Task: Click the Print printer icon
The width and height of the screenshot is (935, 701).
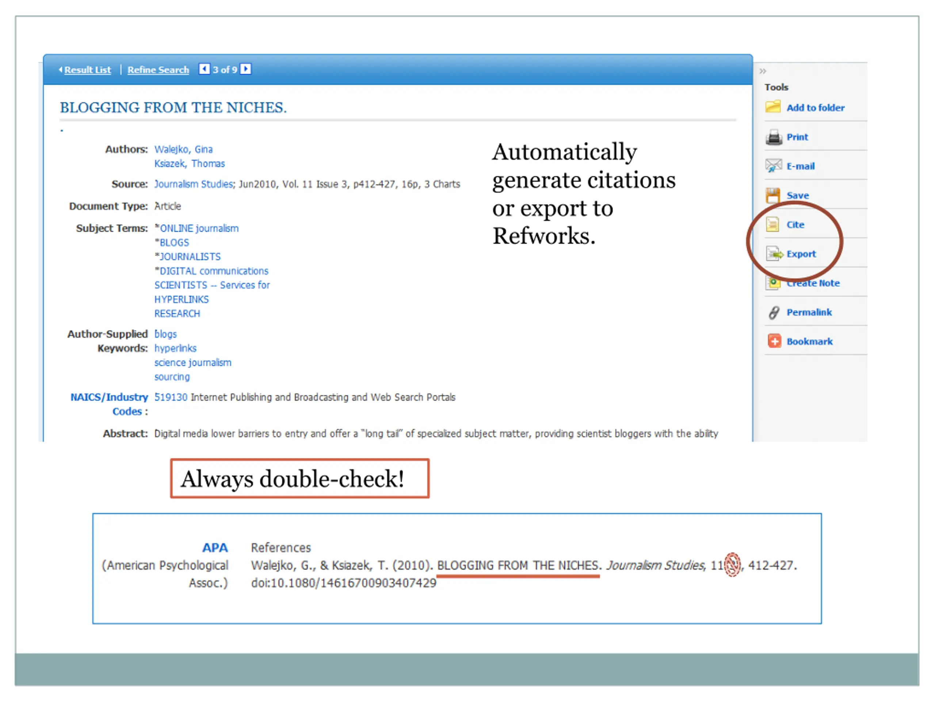Action: pos(774,137)
